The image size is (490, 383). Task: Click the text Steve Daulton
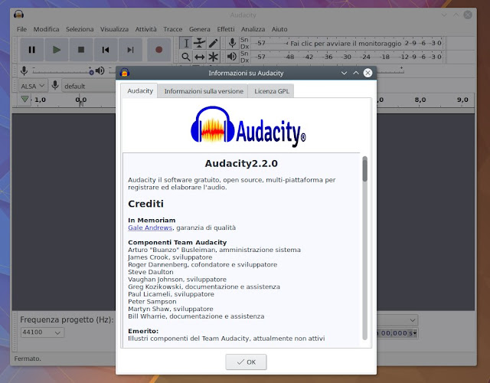[x=151, y=272]
